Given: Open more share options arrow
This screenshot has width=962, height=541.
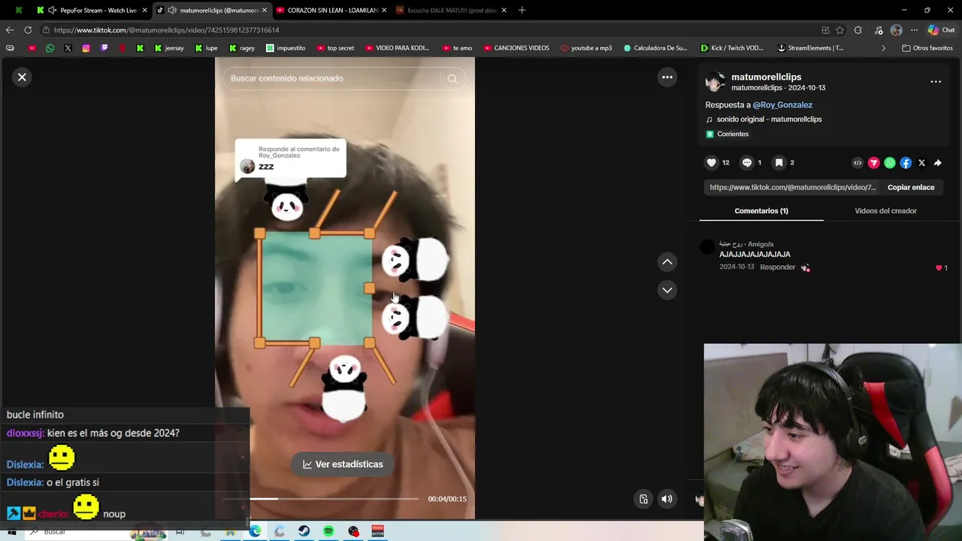Looking at the screenshot, I should pos(938,162).
